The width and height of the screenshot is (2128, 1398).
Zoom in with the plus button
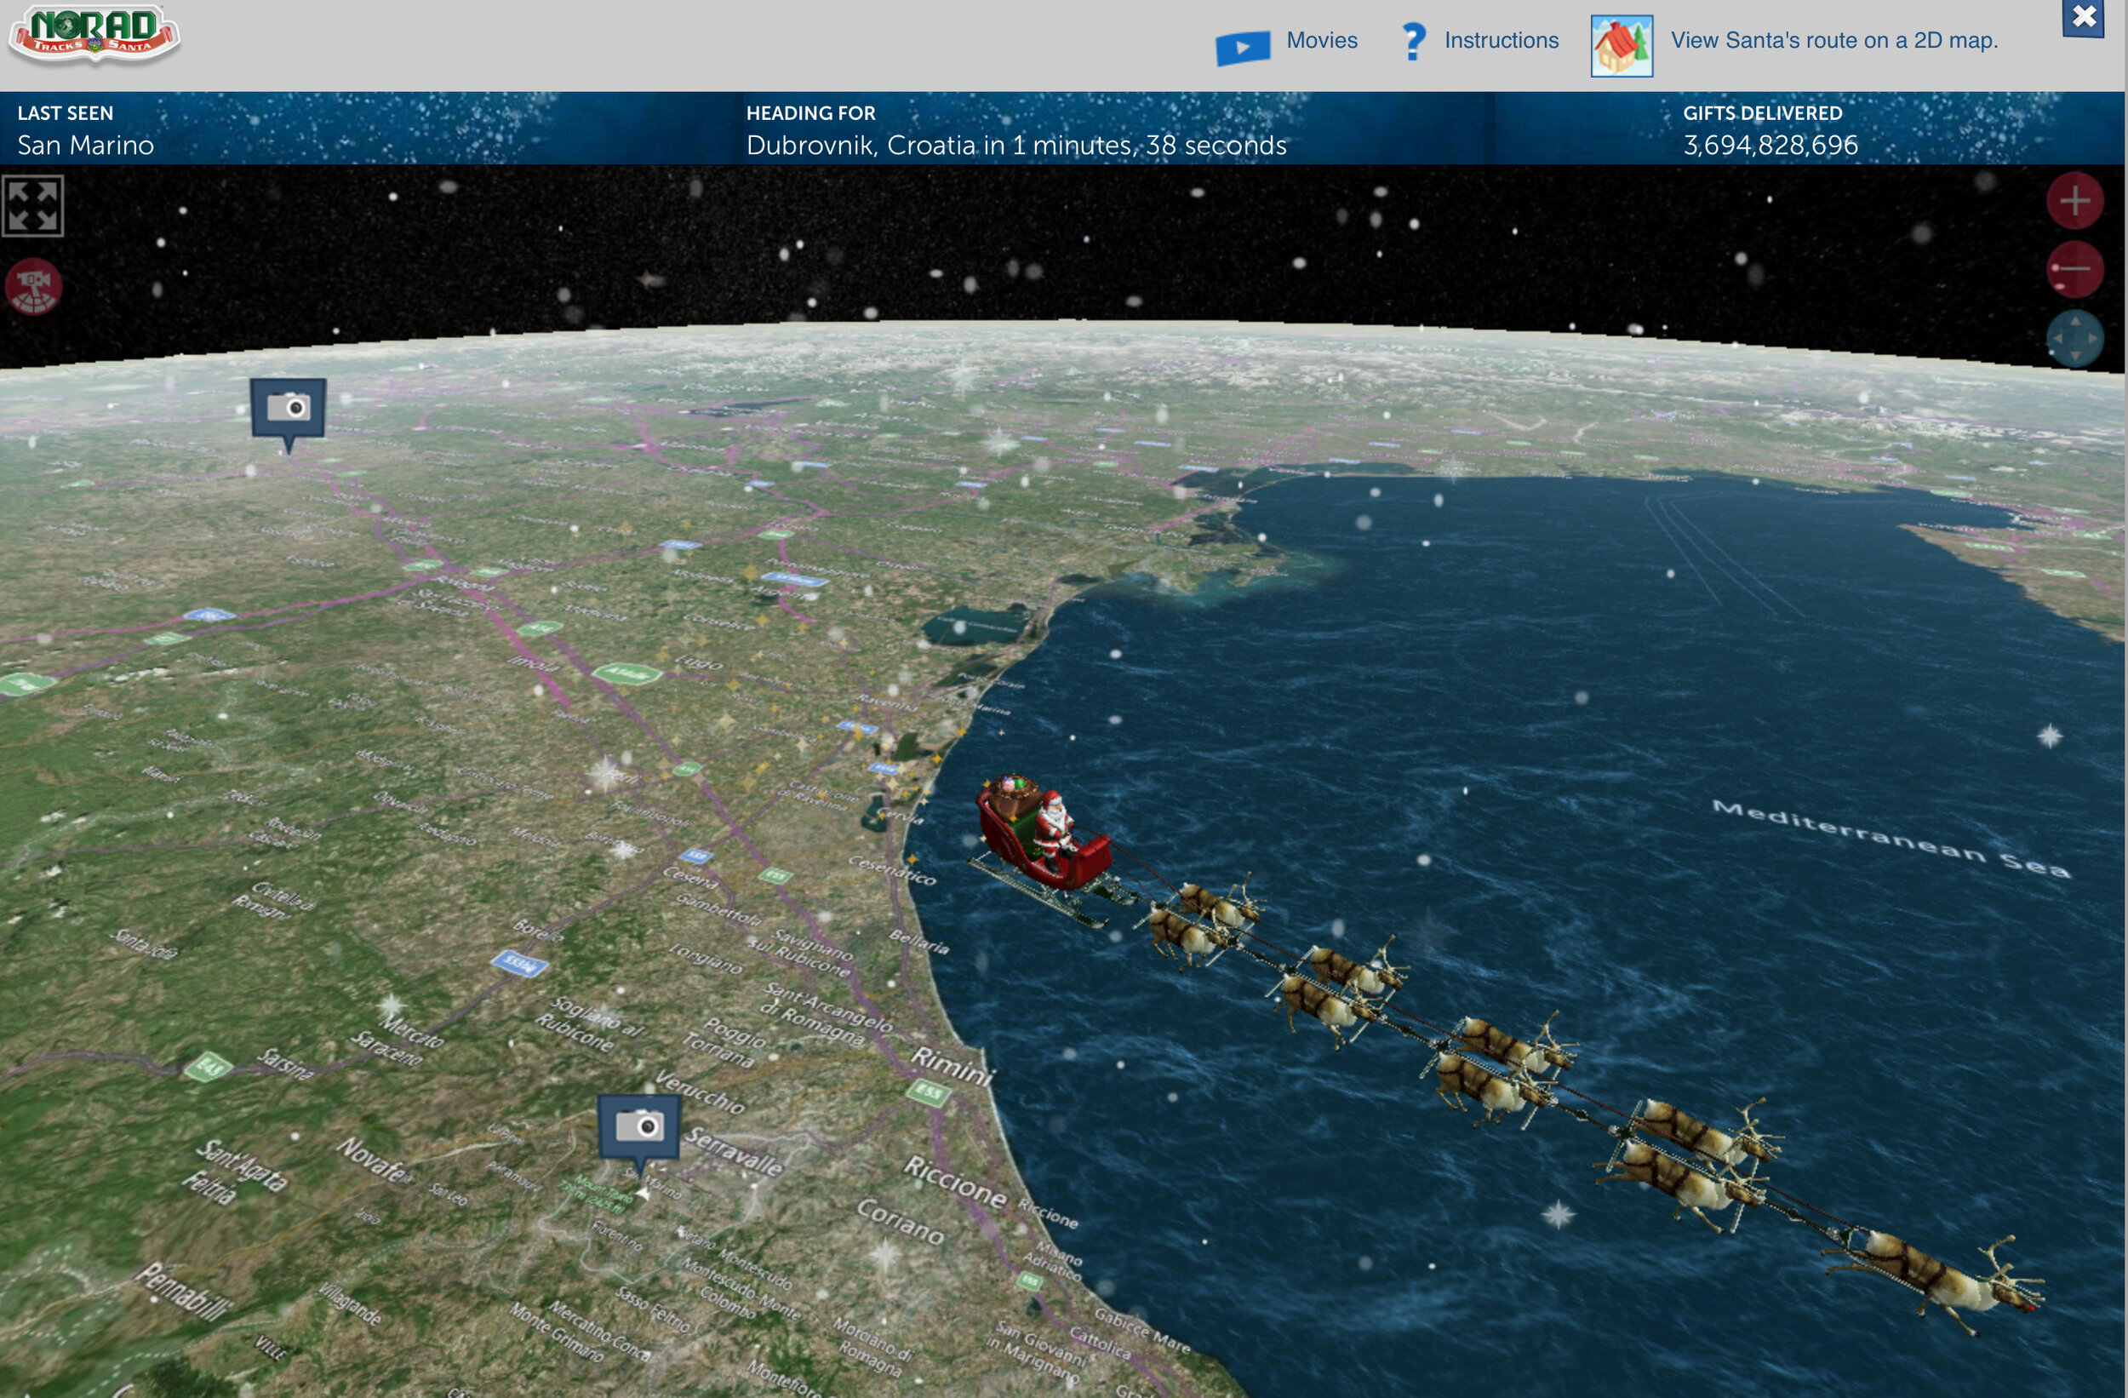(x=2074, y=200)
